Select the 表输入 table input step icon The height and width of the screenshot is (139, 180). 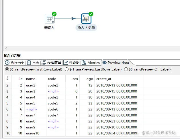coord(50,19)
